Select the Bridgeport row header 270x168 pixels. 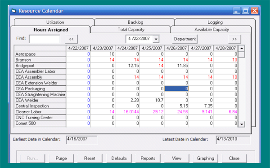point(40,66)
